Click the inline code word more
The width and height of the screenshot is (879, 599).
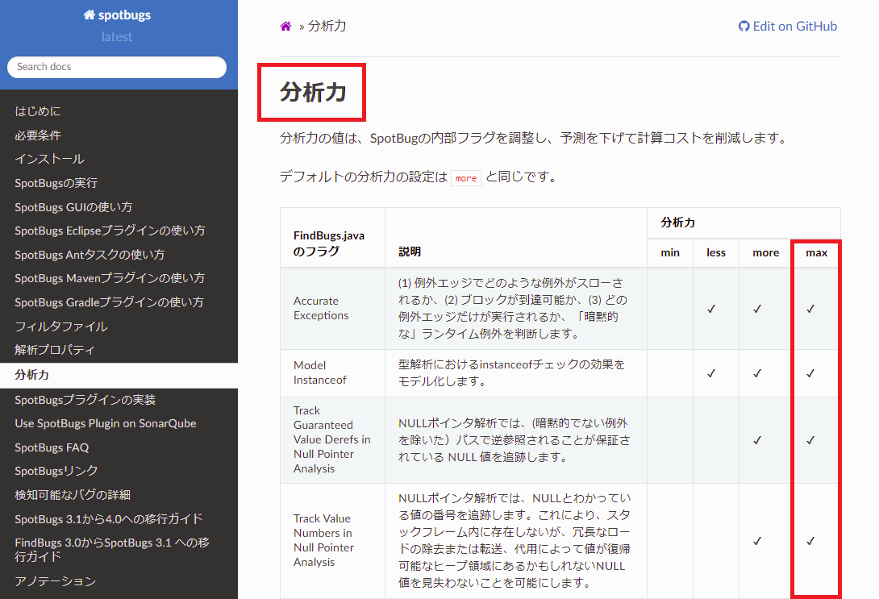point(466,178)
